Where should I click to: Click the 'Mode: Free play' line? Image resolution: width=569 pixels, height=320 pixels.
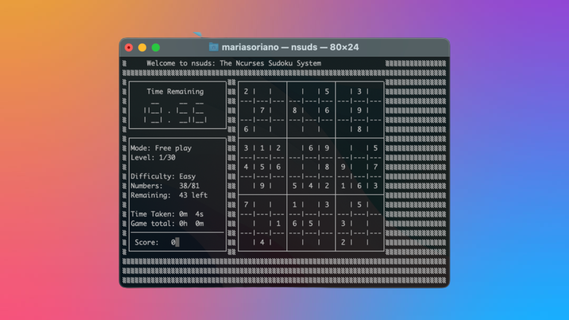click(161, 148)
